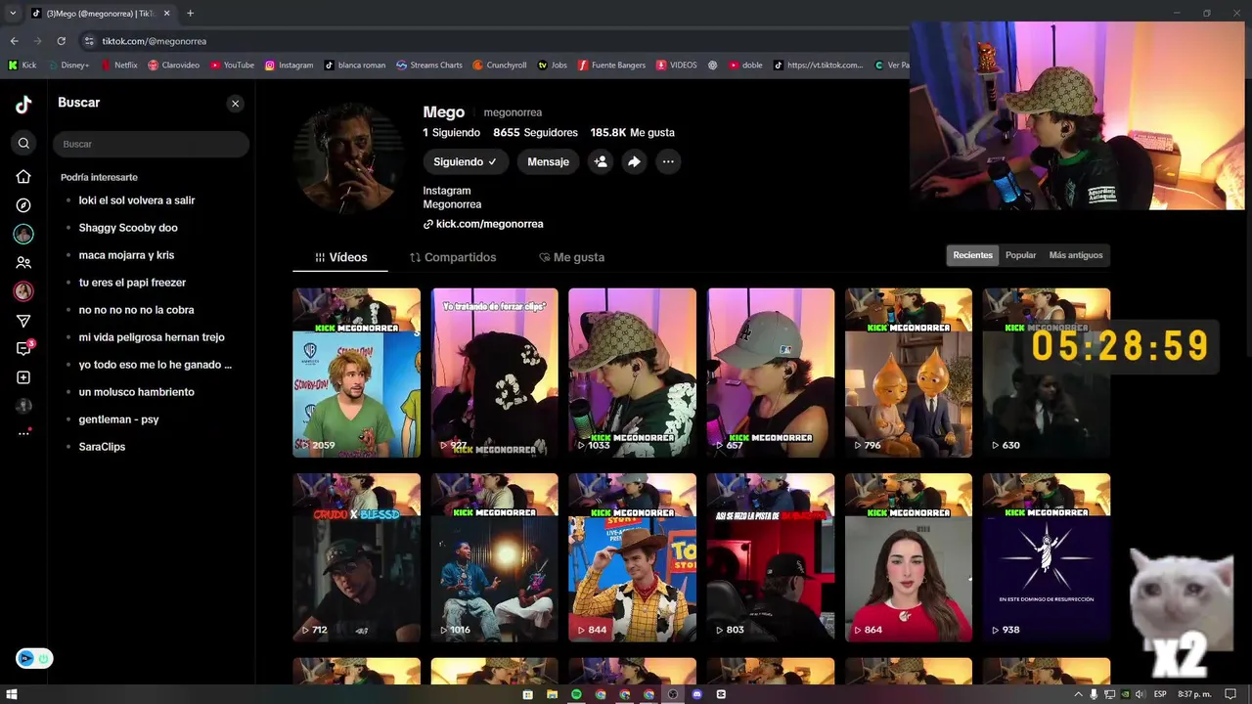Viewport: 1252px width, 704px height.
Task: Sort videos by Recientes
Action: [x=972, y=255]
